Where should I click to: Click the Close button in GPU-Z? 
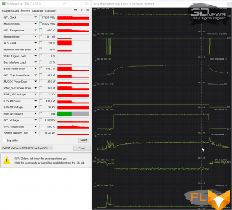point(82,148)
